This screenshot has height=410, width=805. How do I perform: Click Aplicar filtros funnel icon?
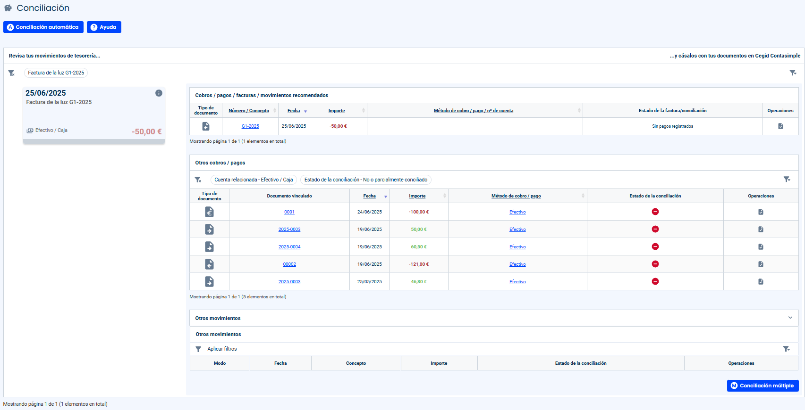pyautogui.click(x=198, y=349)
